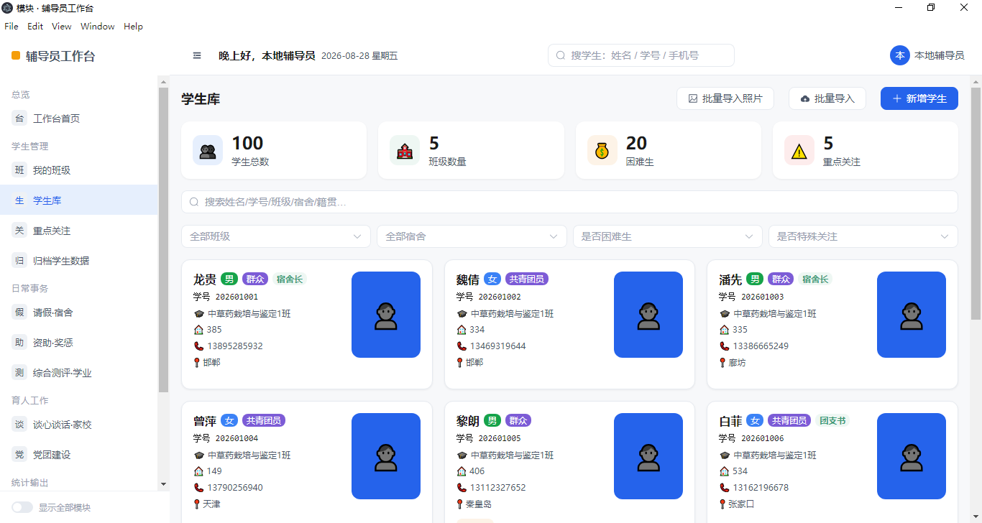
Task: Click the 归档学生数据 sidebar icon
Action: [19, 261]
